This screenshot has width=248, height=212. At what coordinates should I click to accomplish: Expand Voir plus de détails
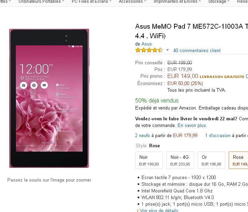(158, 211)
